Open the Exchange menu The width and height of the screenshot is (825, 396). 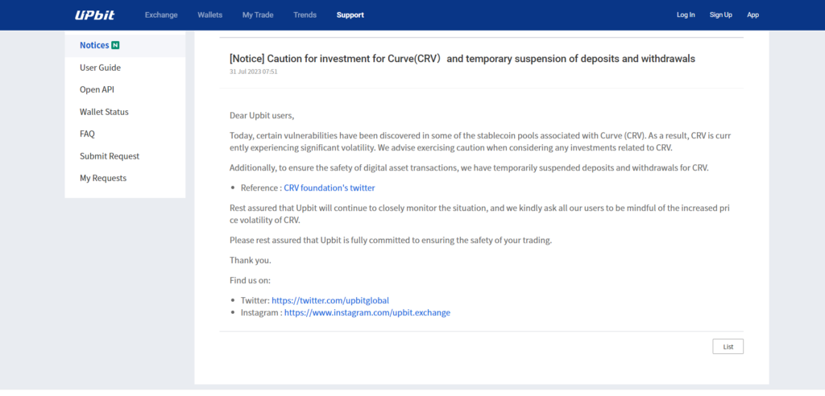pyautogui.click(x=161, y=15)
